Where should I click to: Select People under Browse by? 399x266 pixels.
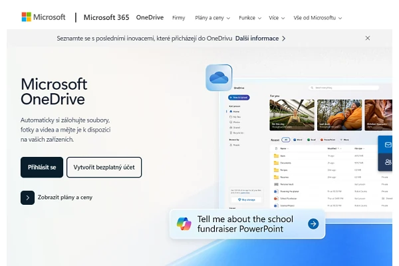(x=235, y=145)
